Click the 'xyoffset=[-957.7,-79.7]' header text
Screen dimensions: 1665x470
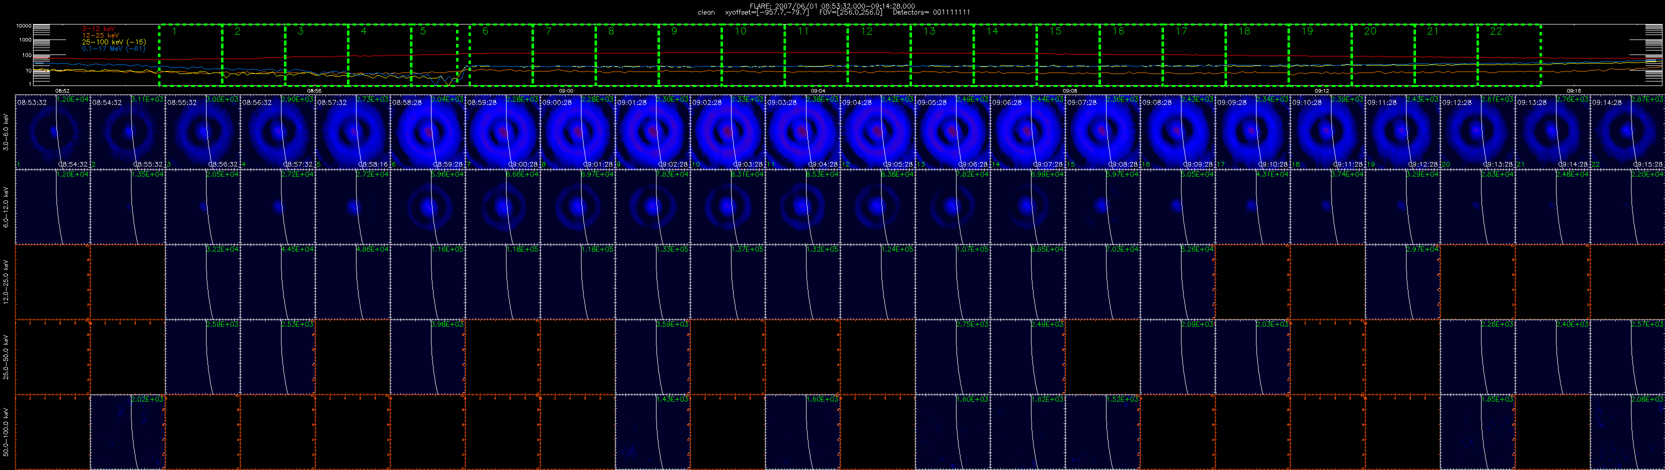767,12
